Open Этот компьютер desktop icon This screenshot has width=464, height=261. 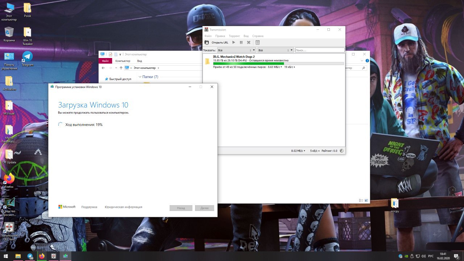9,12
